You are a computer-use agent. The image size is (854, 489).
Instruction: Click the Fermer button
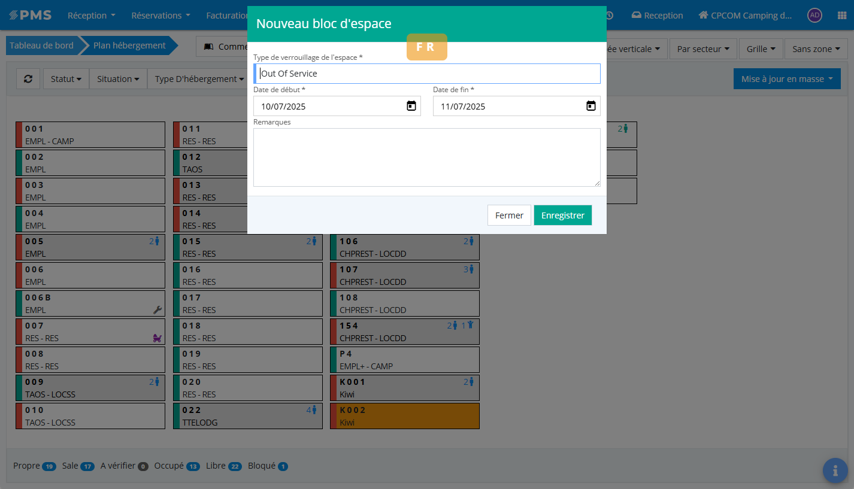click(x=509, y=215)
